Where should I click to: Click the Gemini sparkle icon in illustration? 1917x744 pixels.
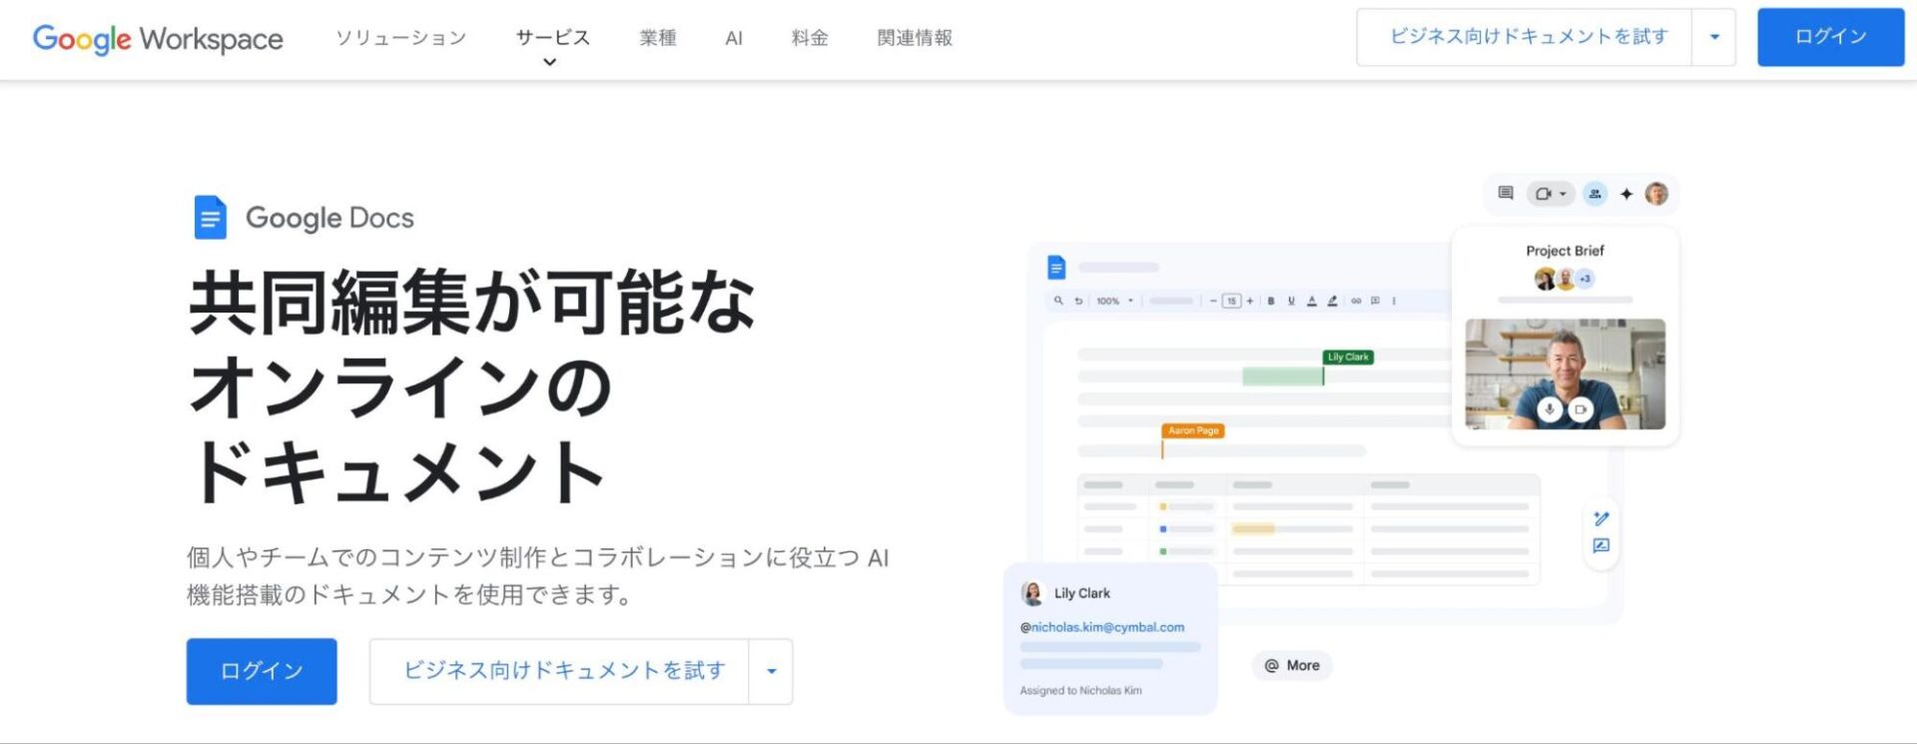tap(1626, 194)
